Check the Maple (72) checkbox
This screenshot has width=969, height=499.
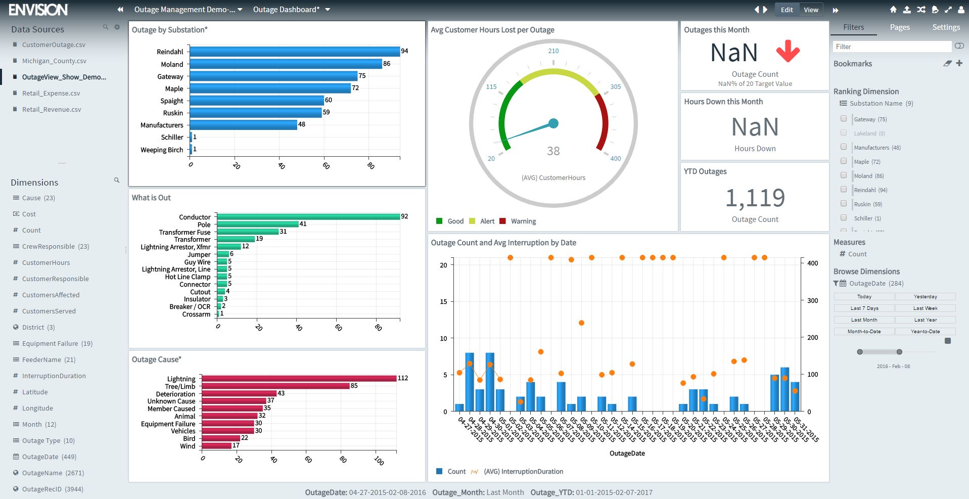pyautogui.click(x=843, y=161)
